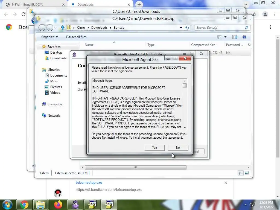280x210 pixels.
Task: Open the Chrome profile avatar icon
Action: (265, 14)
